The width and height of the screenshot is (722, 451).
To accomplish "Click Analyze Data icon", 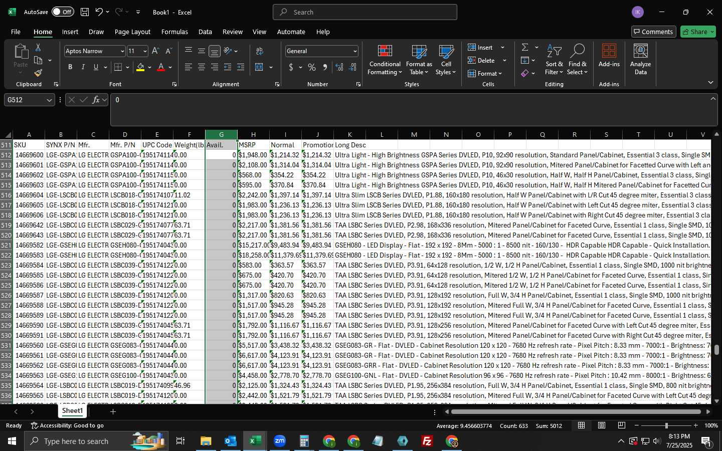I will 641,59.
